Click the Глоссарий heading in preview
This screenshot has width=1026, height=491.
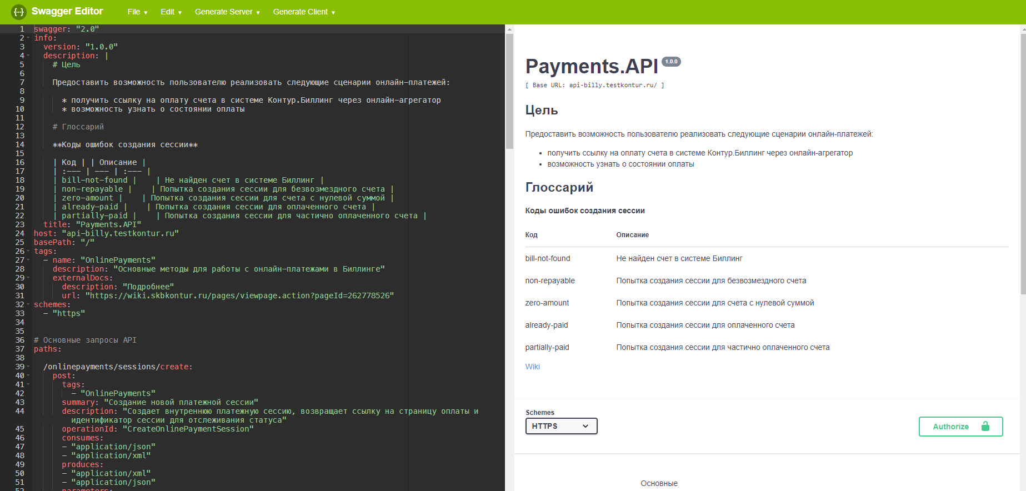[x=559, y=187]
